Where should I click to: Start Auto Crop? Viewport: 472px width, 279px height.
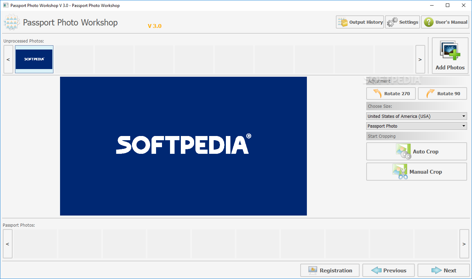416,151
